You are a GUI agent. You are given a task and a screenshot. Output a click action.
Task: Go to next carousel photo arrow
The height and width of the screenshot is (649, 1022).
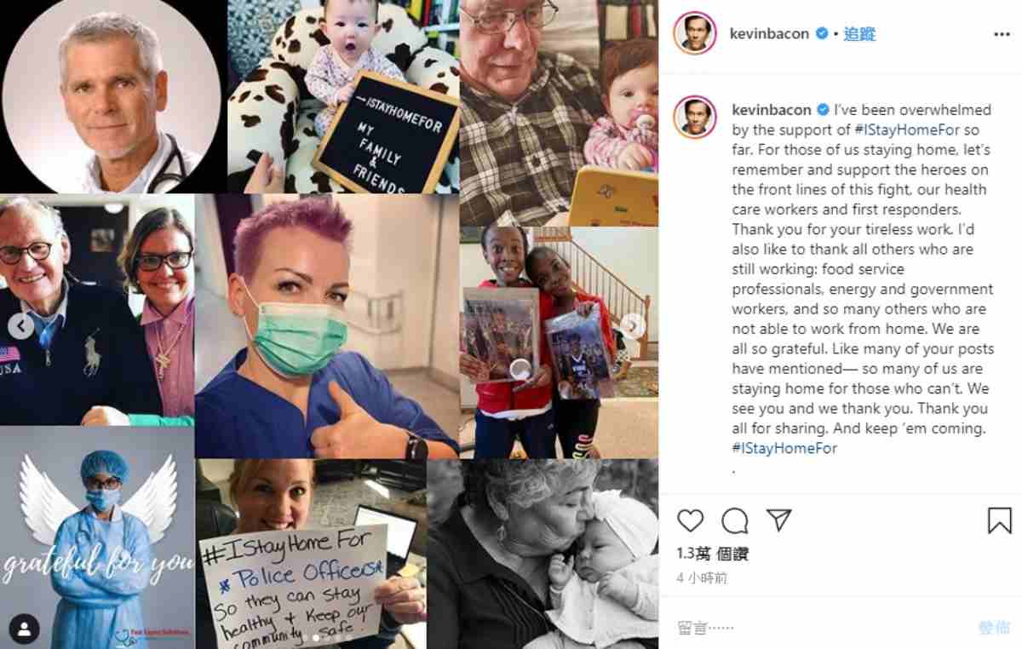click(x=633, y=325)
